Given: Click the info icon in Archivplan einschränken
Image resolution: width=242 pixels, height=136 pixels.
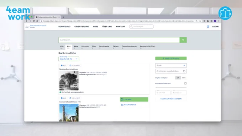Looking at the screenshot, I should 184,71.
